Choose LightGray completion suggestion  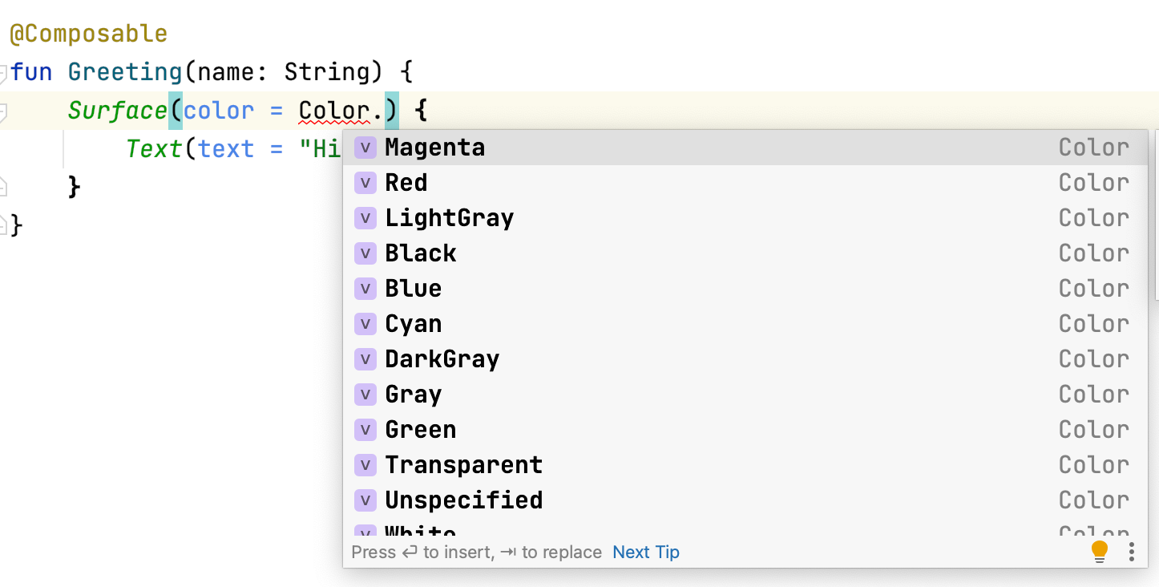449,218
